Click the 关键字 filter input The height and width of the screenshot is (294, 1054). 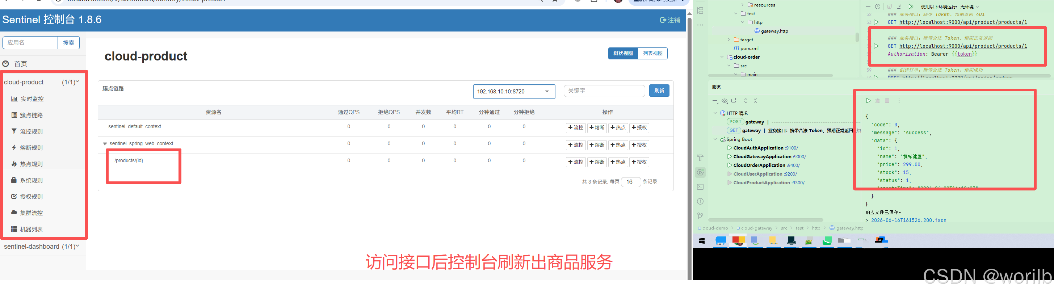604,91
